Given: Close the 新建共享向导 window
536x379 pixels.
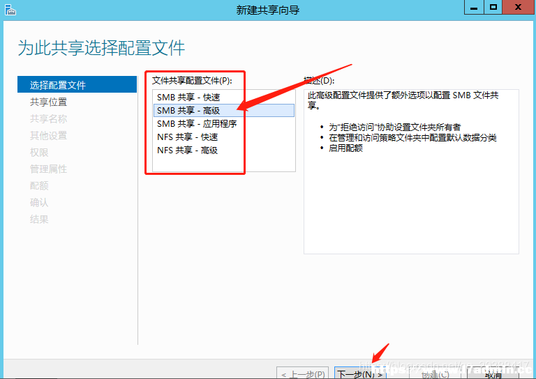Looking at the screenshot, I should [518, 7].
